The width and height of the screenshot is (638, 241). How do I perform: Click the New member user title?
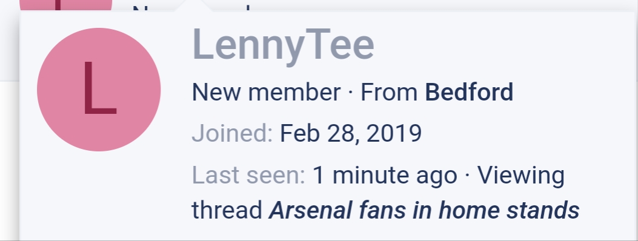(x=266, y=92)
